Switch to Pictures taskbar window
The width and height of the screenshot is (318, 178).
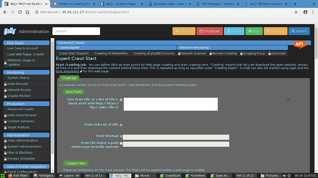coord(269,176)
